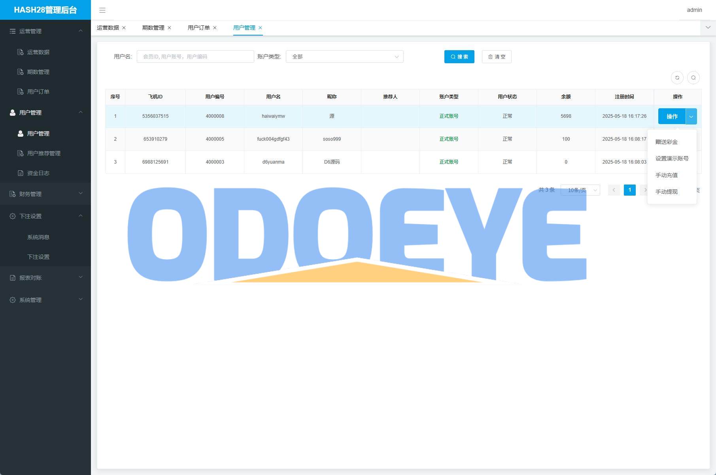Choose 设置演示账号 from the dropdown menu

point(672,158)
